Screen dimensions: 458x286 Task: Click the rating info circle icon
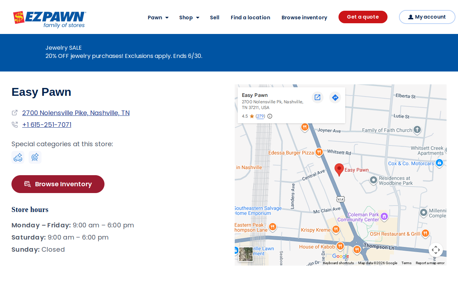[x=270, y=116]
